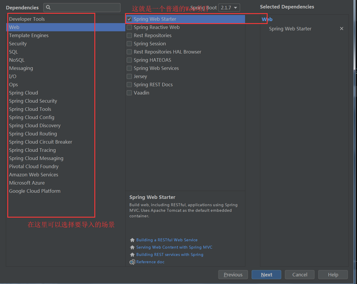Select Spring Web Starter in Selected Dependencies
357x284 pixels.
290,29
